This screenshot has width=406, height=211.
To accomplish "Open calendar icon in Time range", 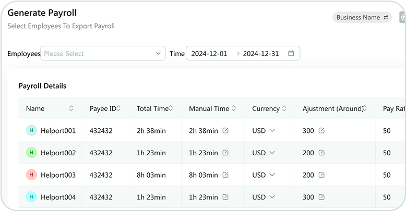I will (x=291, y=53).
